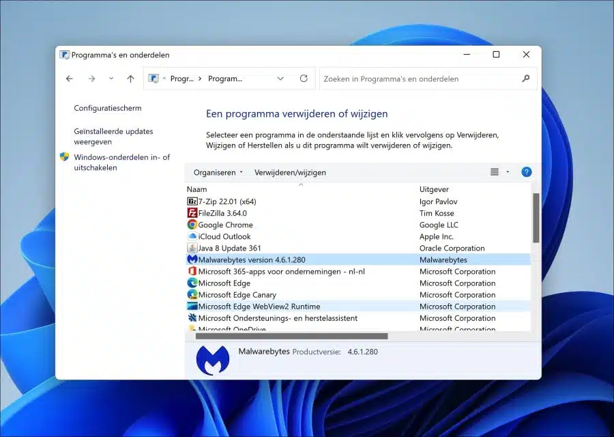Go forward with the forward arrow

[x=91, y=79]
